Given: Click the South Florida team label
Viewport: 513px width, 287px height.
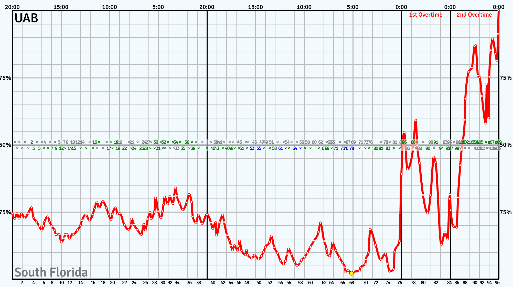Looking at the screenshot, I should pos(51,272).
